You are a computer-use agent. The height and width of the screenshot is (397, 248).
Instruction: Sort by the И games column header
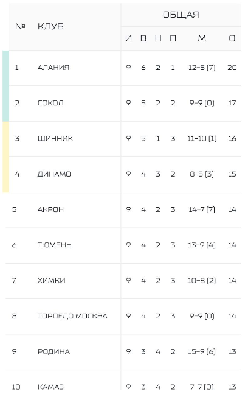[x=128, y=38]
